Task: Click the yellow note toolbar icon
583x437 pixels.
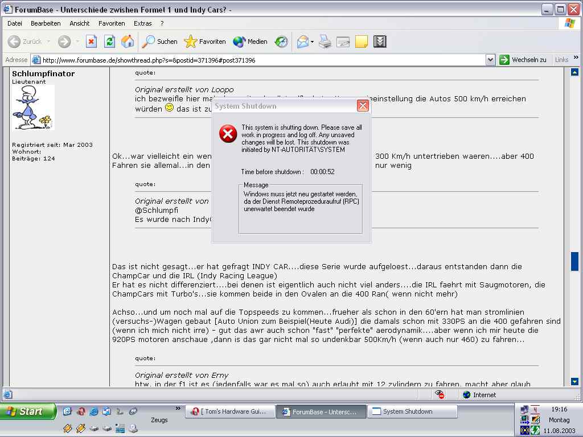Action: (x=362, y=42)
